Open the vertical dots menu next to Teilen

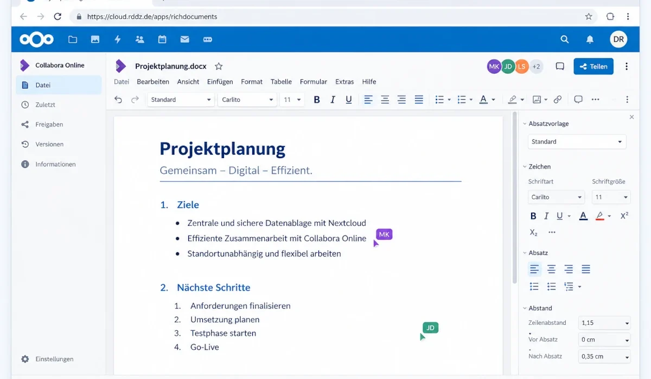click(x=627, y=67)
